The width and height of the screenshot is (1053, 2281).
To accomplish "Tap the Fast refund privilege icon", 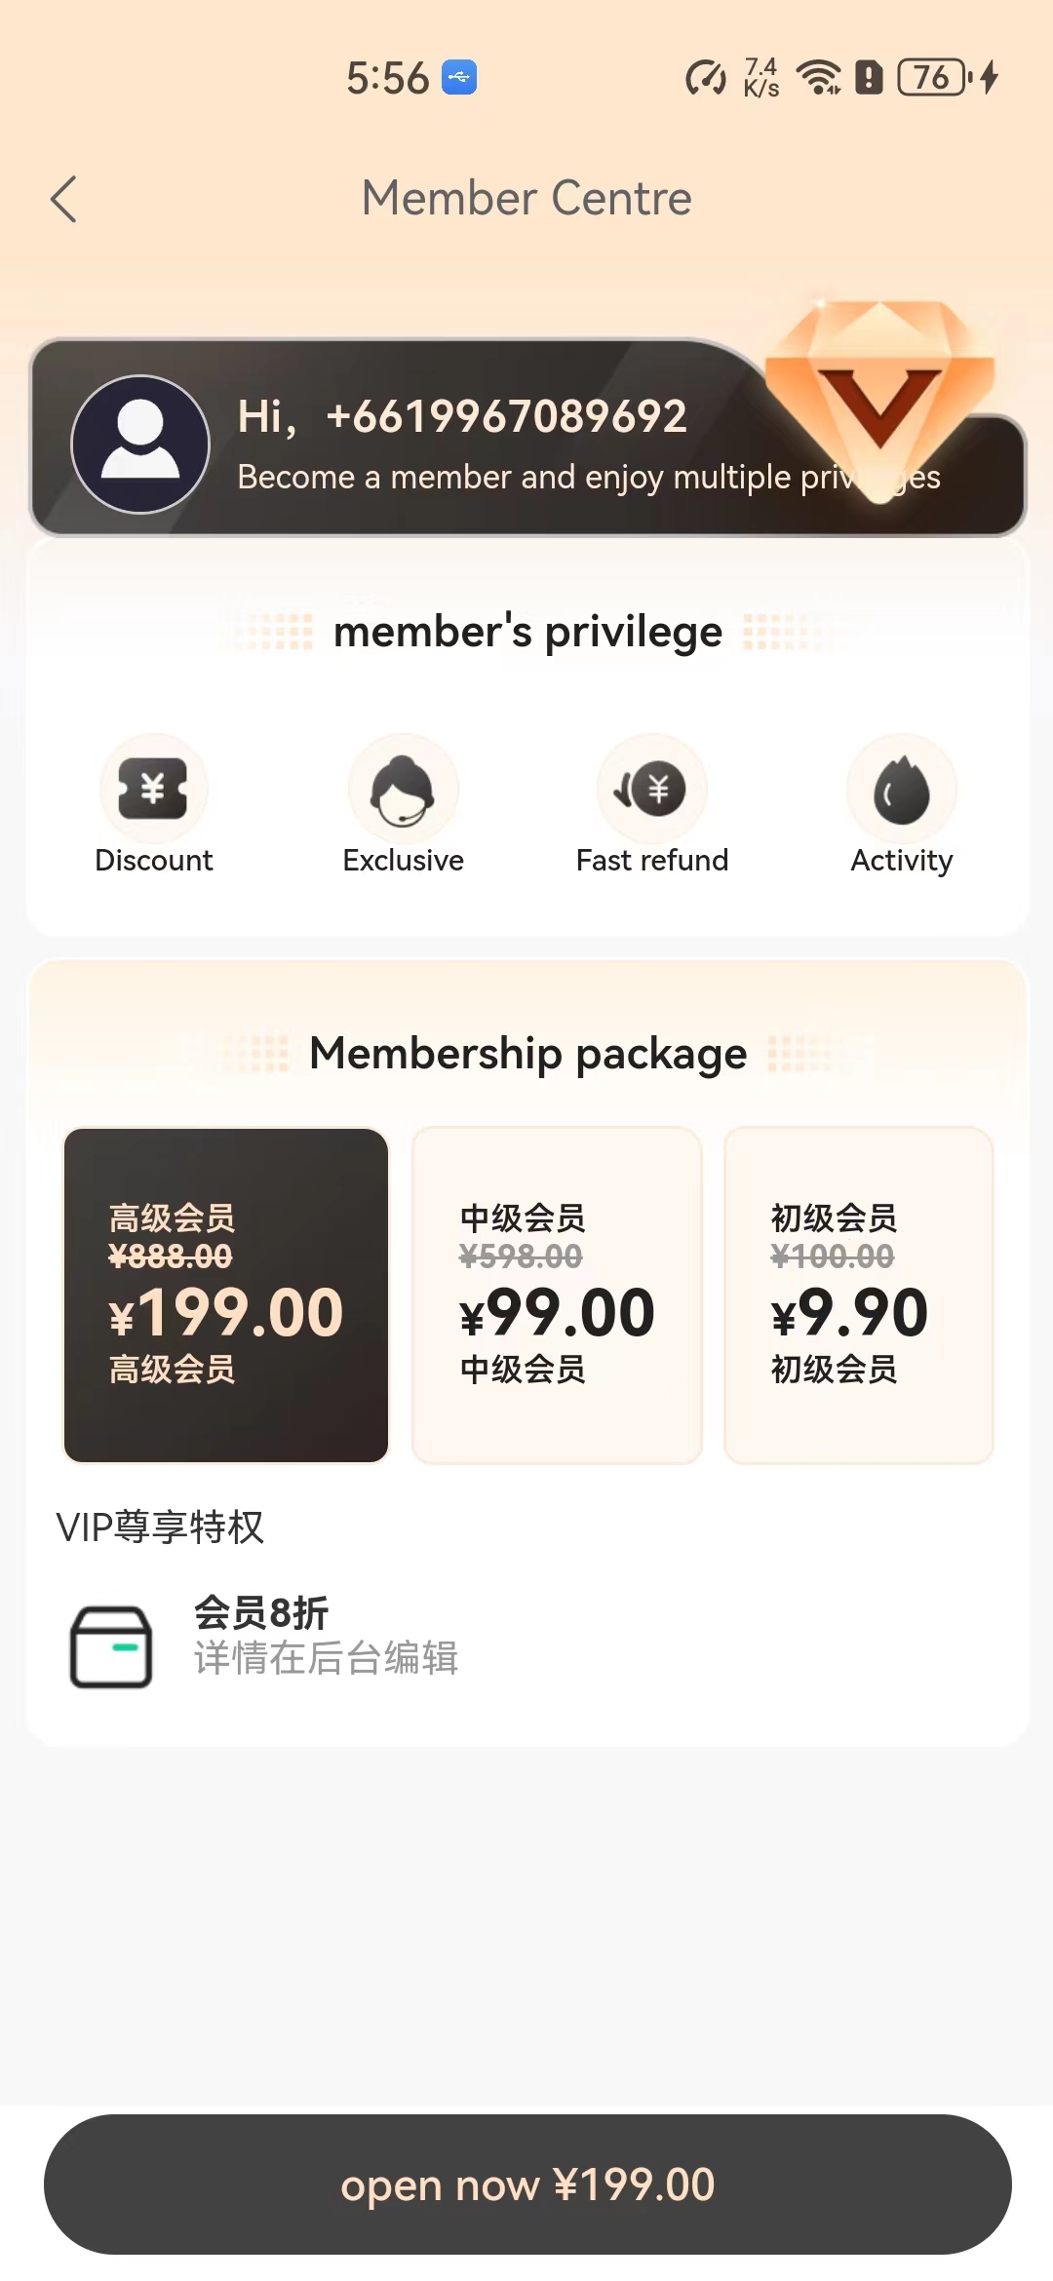I will 651,789.
